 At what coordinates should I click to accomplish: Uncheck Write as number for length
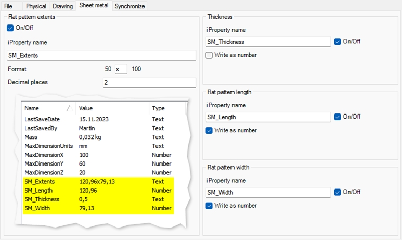tap(209, 130)
